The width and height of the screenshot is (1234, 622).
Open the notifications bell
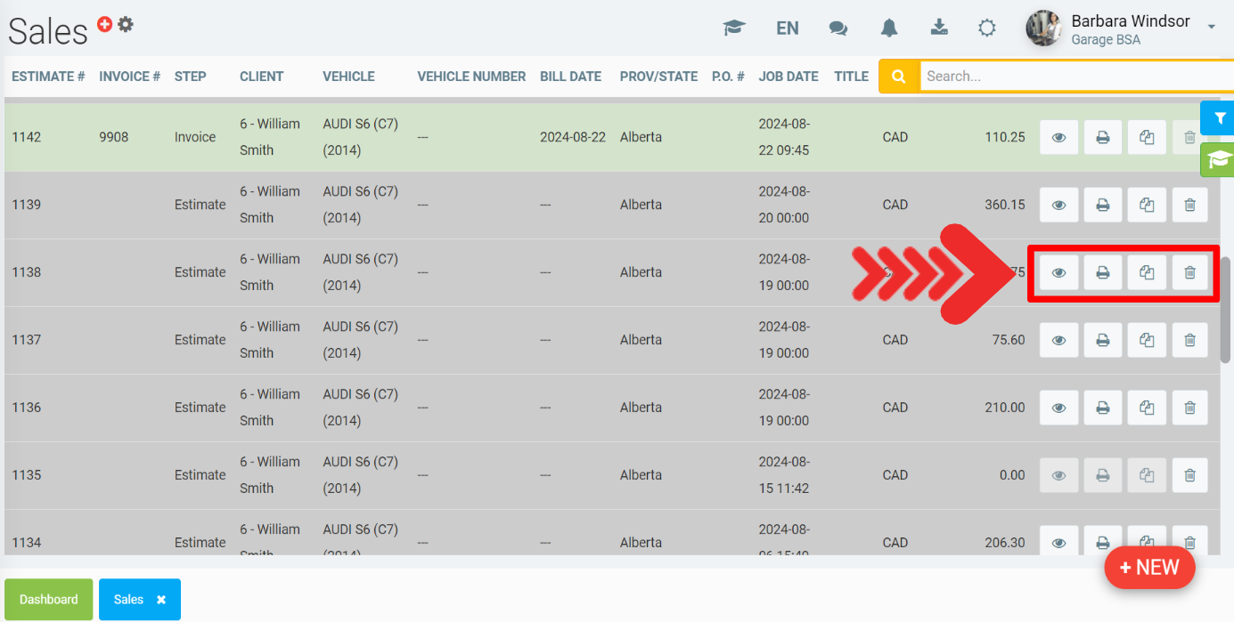[x=888, y=28]
